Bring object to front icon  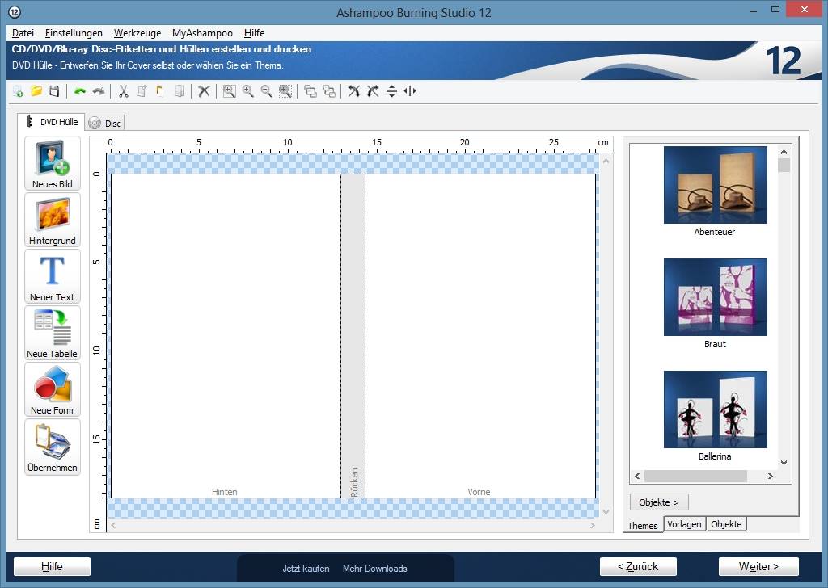pyautogui.click(x=310, y=91)
